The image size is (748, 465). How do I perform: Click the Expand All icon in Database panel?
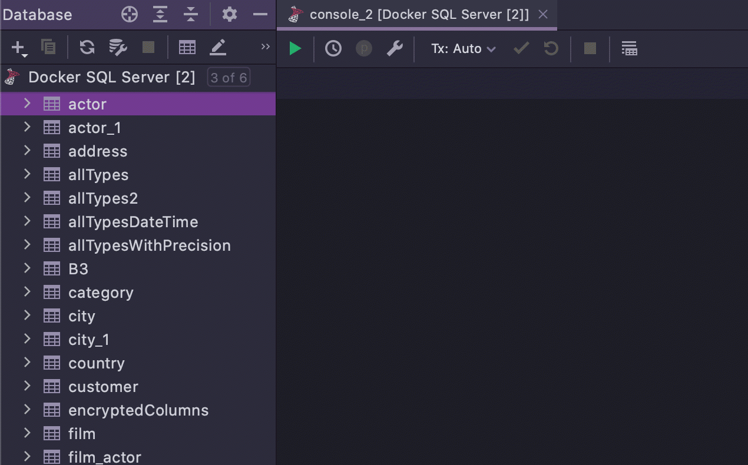(x=160, y=15)
